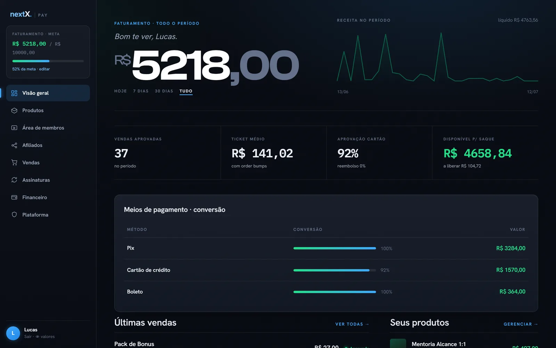The image size is (556, 348).
Task: Click the VALOR column header
Action: coord(517,230)
